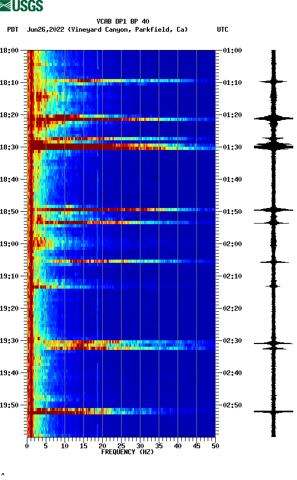Viewport: 297px width, 480px height.
Task: Click the 02:00 UTC time label
Action: [x=232, y=243]
